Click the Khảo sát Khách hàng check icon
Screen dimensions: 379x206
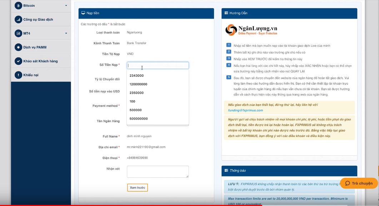pyautogui.click(x=18, y=61)
